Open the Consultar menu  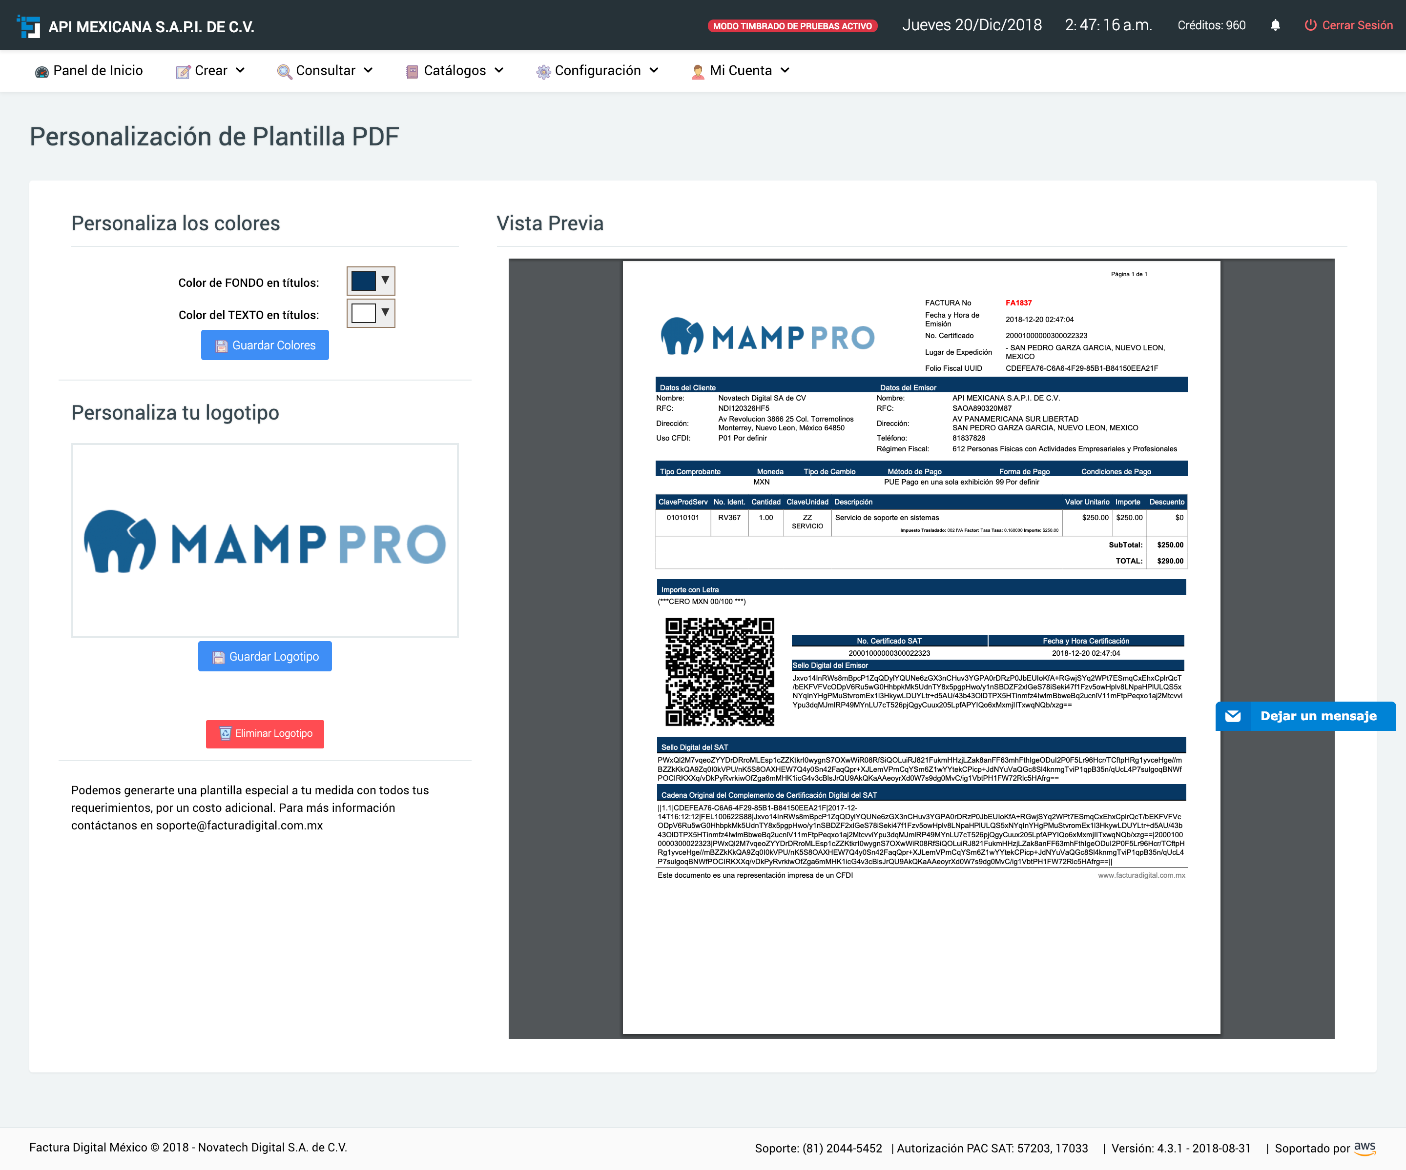click(x=326, y=71)
